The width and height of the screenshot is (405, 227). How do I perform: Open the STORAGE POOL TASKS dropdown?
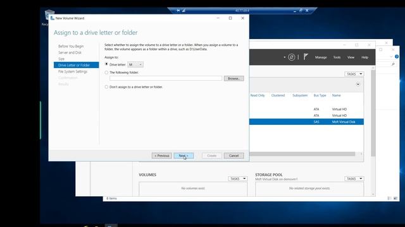(x=354, y=178)
